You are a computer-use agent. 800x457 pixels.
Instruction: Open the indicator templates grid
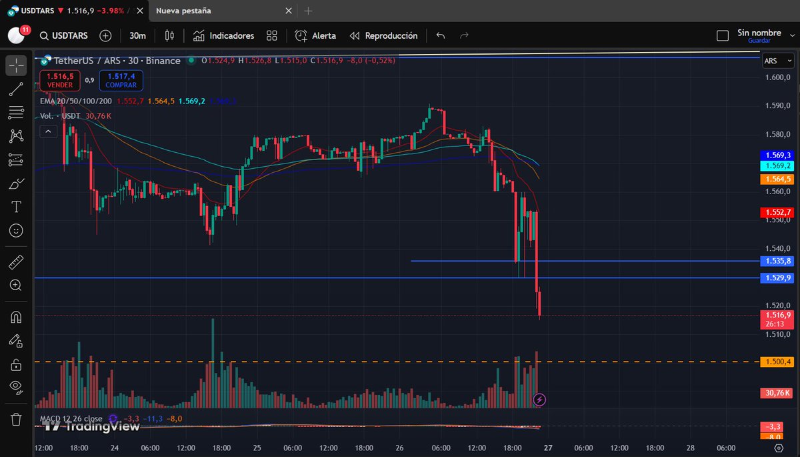point(271,35)
